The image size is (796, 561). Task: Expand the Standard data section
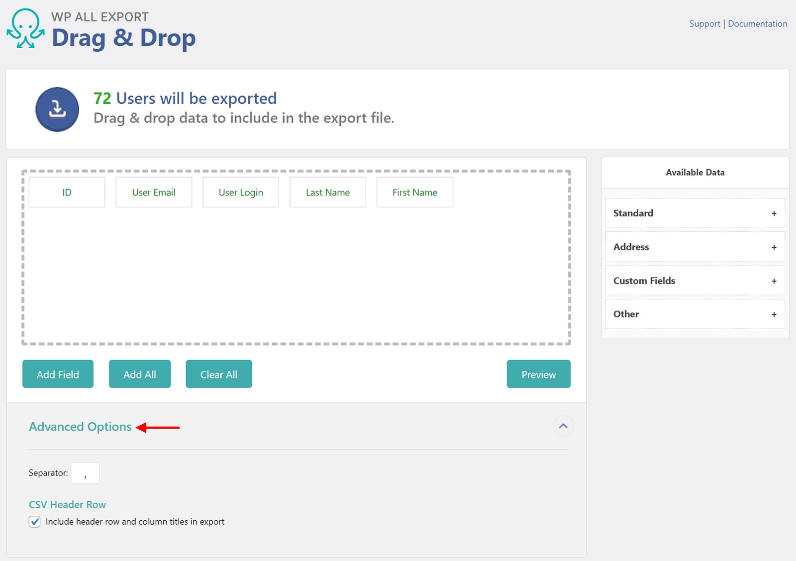click(x=774, y=213)
